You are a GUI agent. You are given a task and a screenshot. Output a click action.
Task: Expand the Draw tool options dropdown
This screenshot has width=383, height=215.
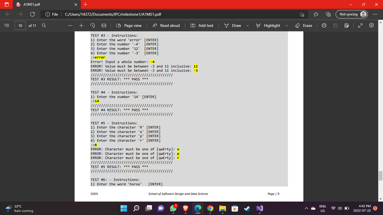pos(248,25)
